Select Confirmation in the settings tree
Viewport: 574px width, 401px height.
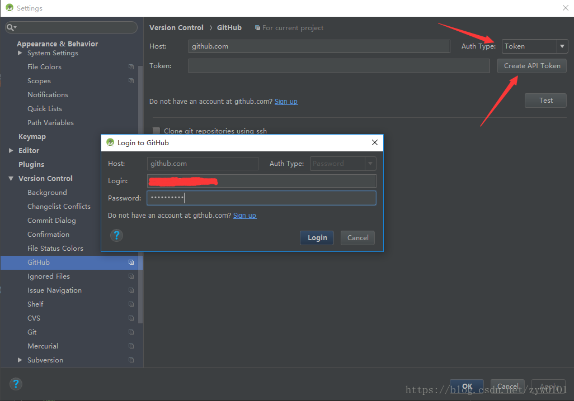click(x=48, y=235)
